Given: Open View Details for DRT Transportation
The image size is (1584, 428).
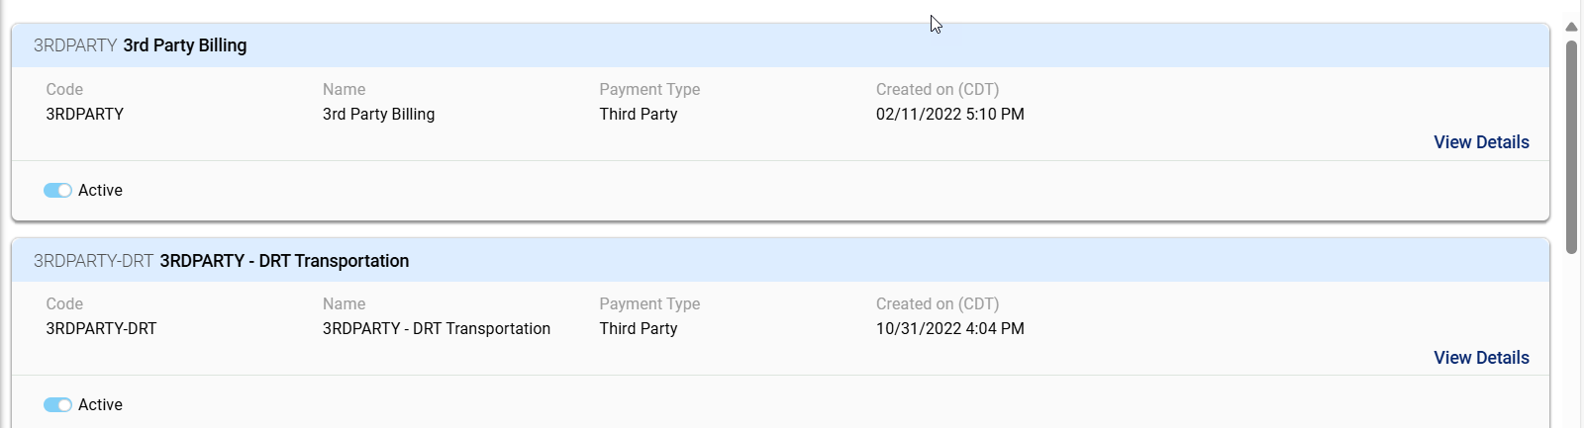Looking at the screenshot, I should [1481, 358].
